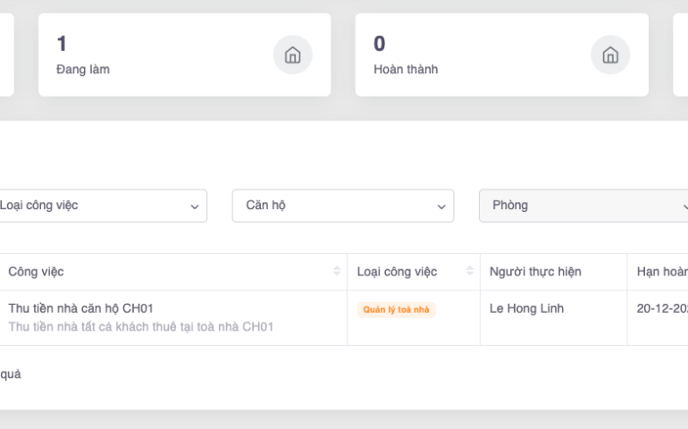Image resolution: width=688 pixels, height=429 pixels.
Task: Select the Hoàn thành status label
Action: click(406, 69)
